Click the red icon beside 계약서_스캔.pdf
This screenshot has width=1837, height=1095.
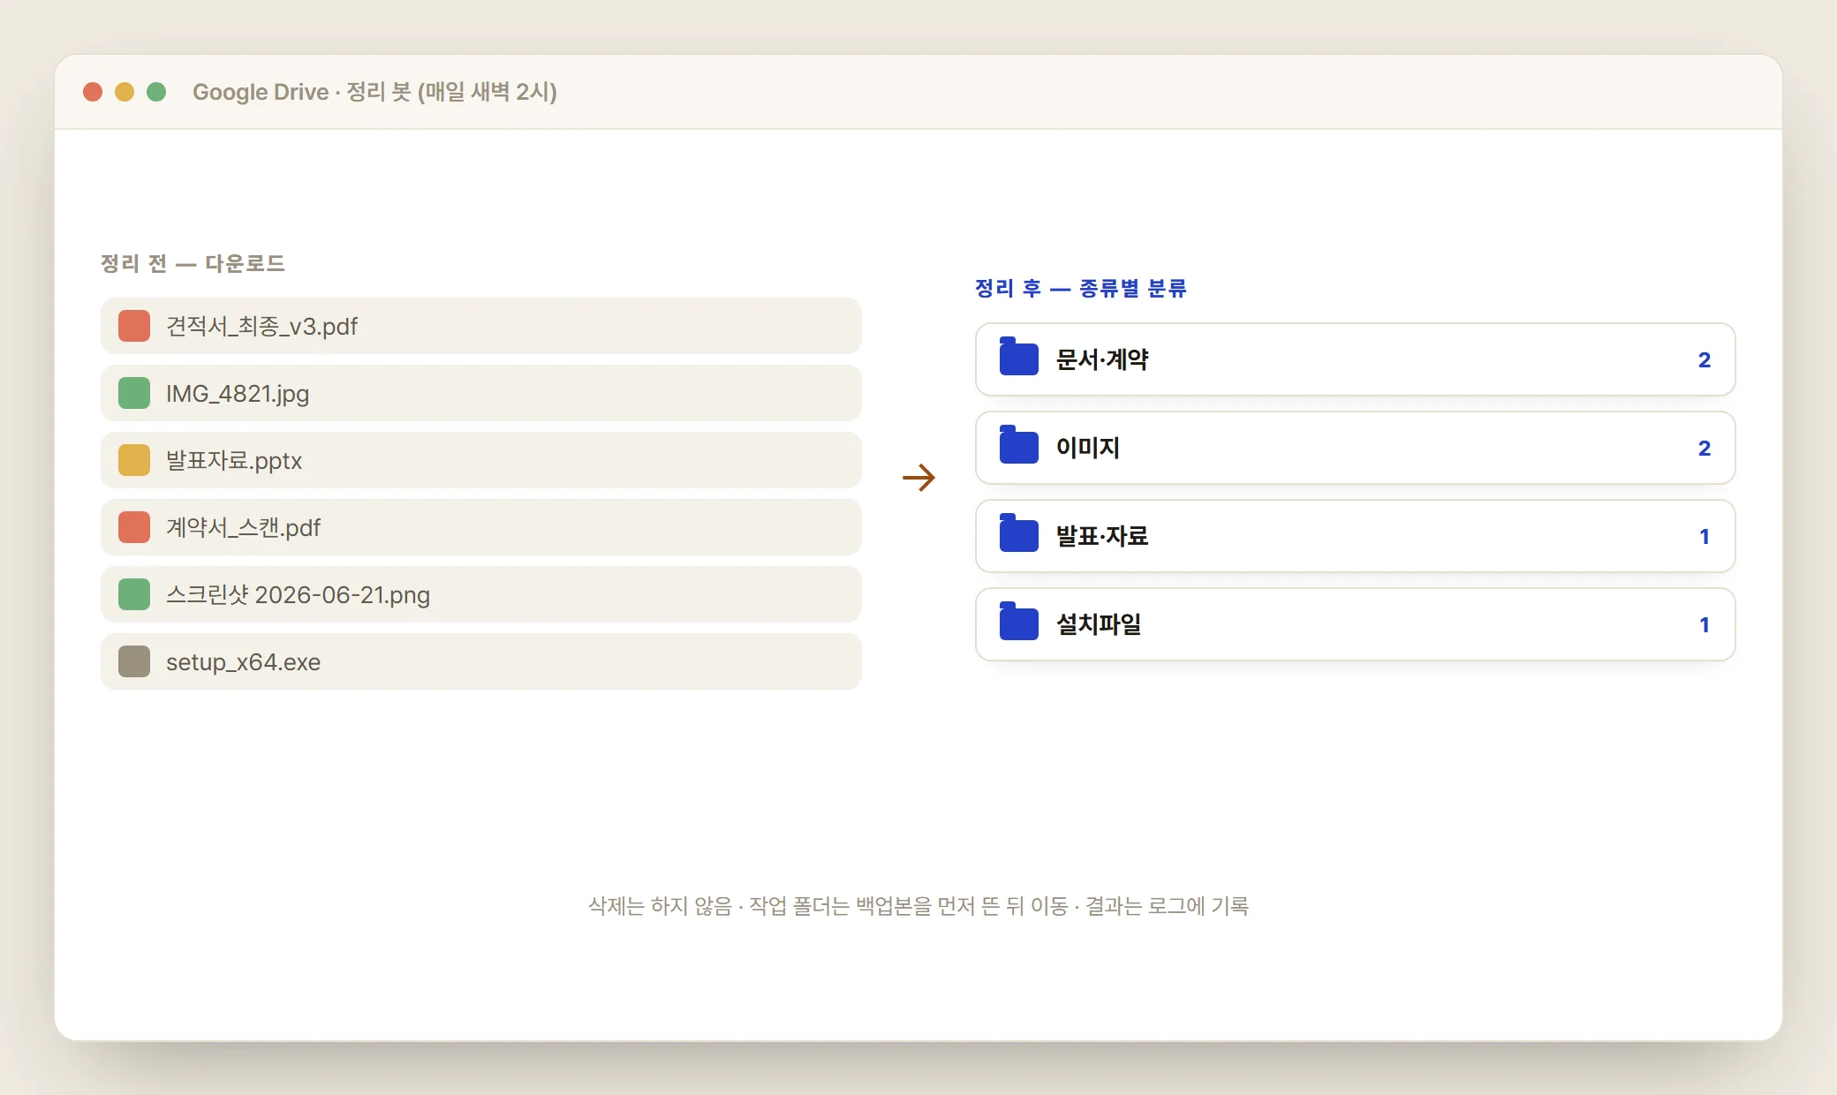[134, 527]
